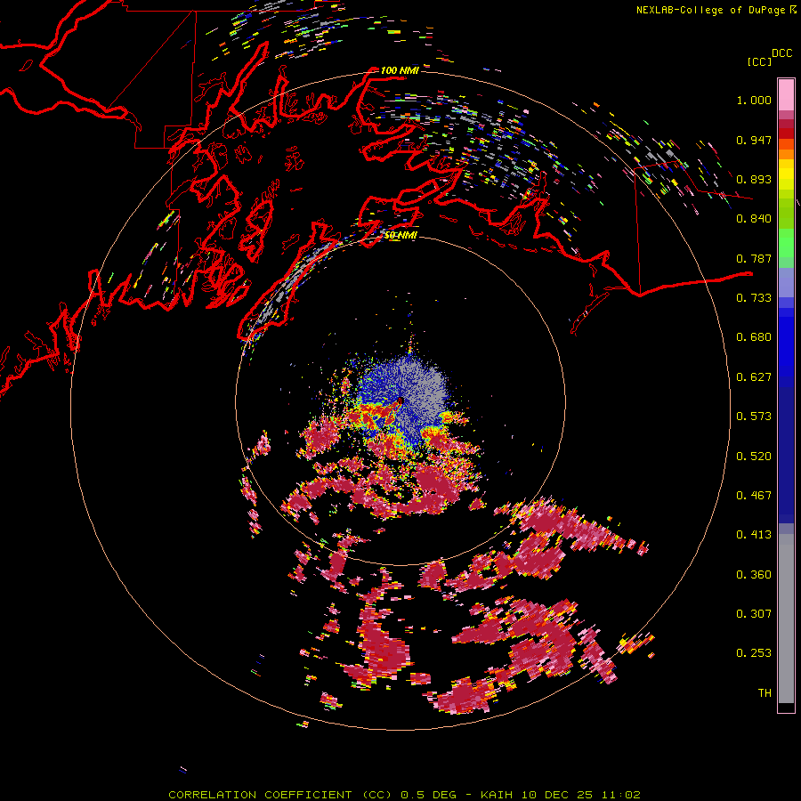This screenshot has width=801, height=801.
Task: Click the 0.520 color scale label
Action: pos(754,457)
